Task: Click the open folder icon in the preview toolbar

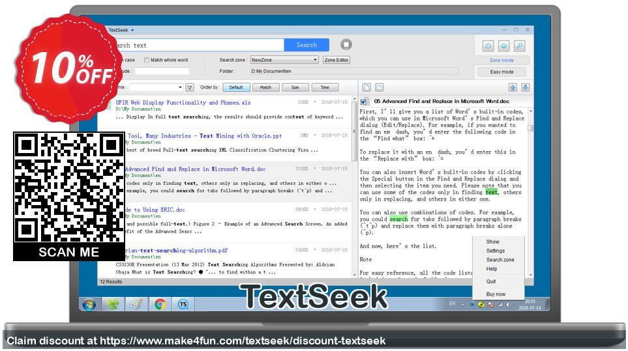Action: point(379,87)
